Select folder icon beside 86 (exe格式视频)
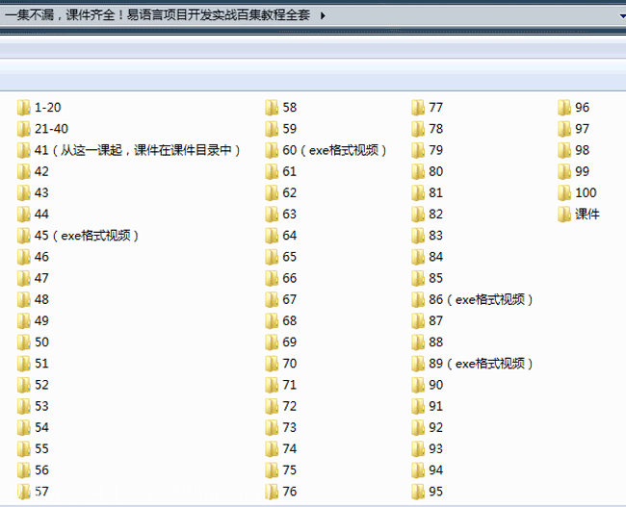Screen dimensions: 626x507 tap(418, 299)
